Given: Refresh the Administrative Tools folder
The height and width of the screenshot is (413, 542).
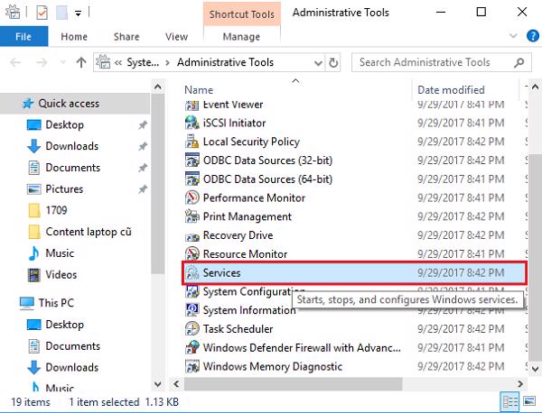Looking at the screenshot, I should pos(334,63).
